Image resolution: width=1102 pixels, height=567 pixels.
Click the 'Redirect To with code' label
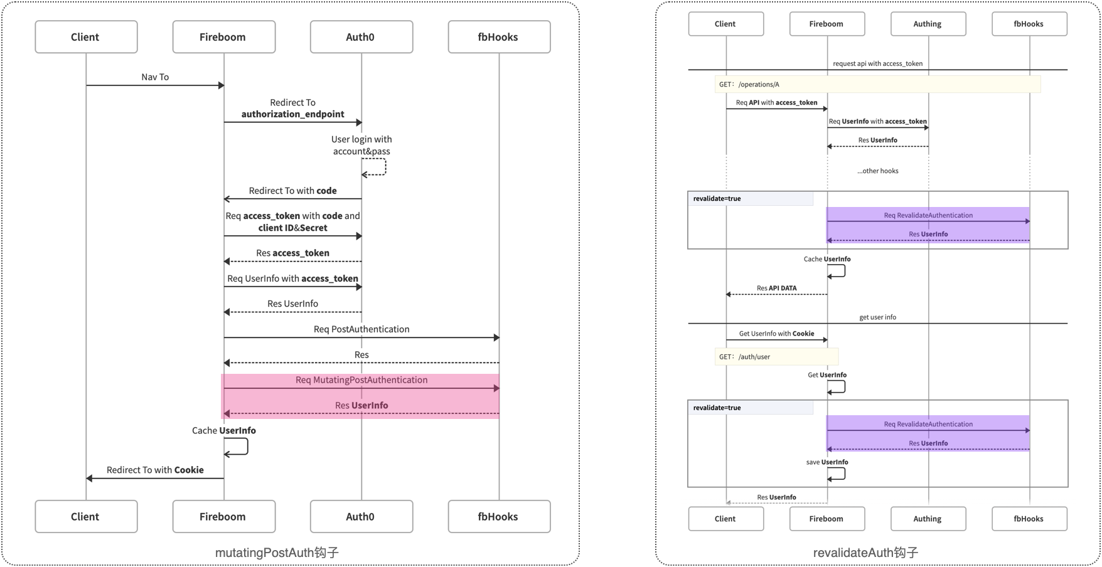point(292,191)
